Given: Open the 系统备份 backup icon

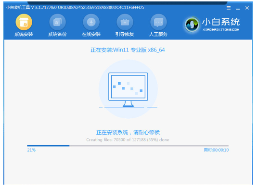Looking at the screenshot, I should click(x=57, y=22).
